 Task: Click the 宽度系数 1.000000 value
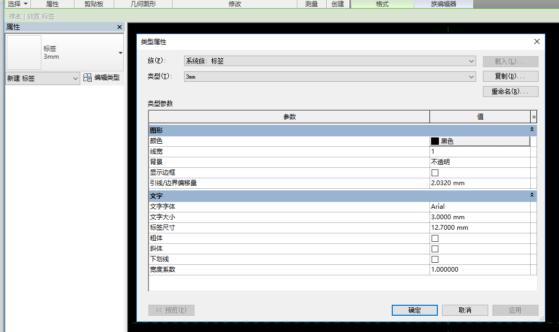[480, 270]
